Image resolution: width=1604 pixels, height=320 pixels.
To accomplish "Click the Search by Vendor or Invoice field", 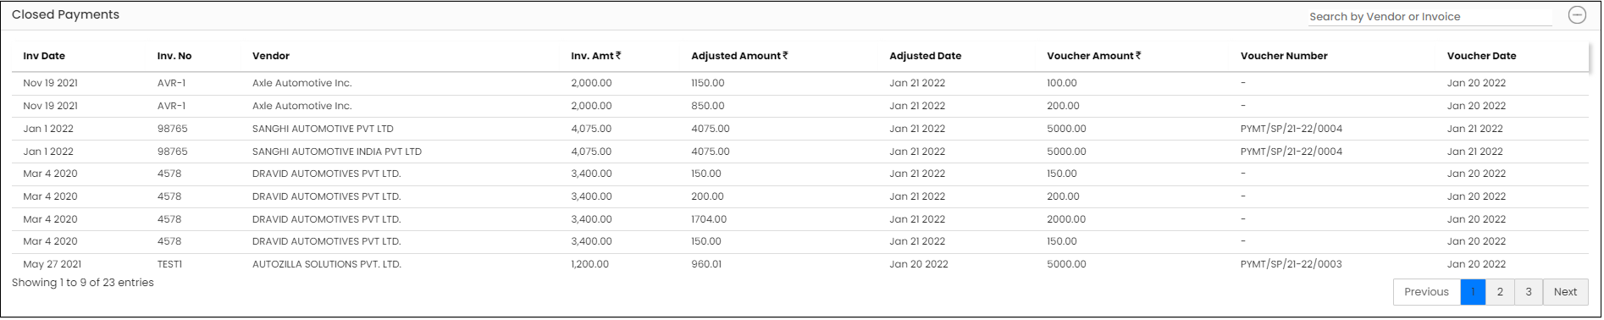I will (x=1430, y=16).
